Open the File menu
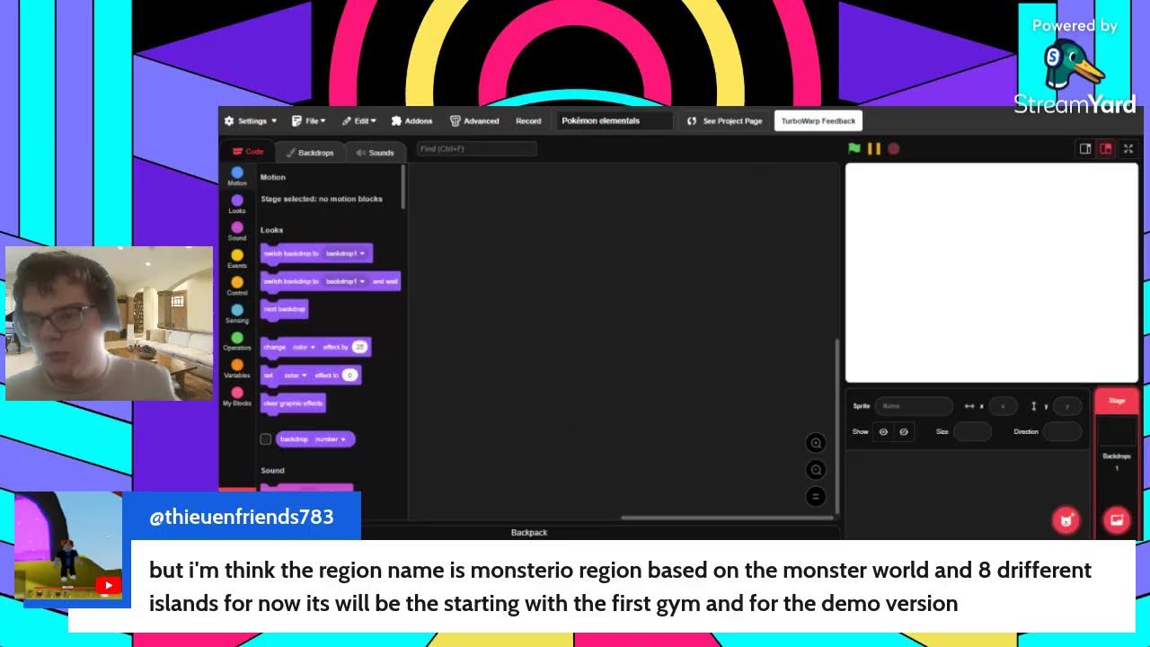The image size is (1150, 647). pyautogui.click(x=308, y=120)
